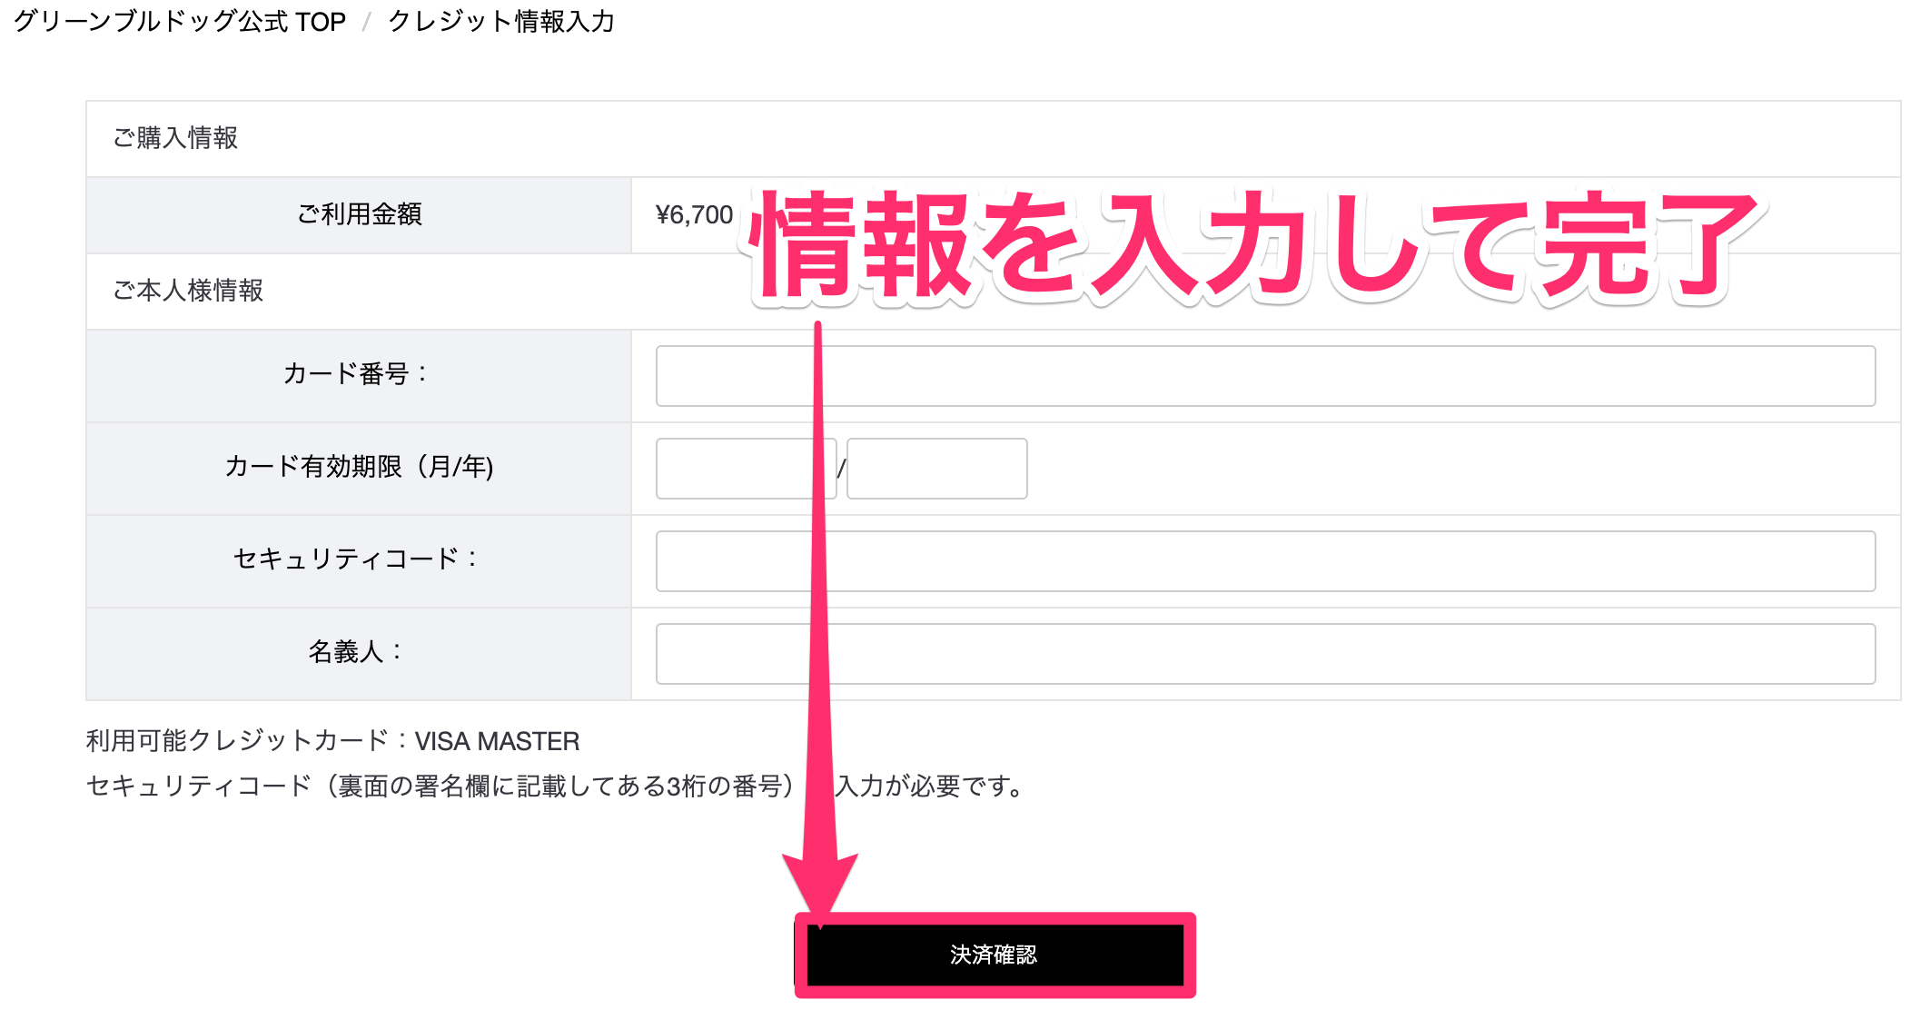Click the ご利用金額 label cell

(358, 214)
